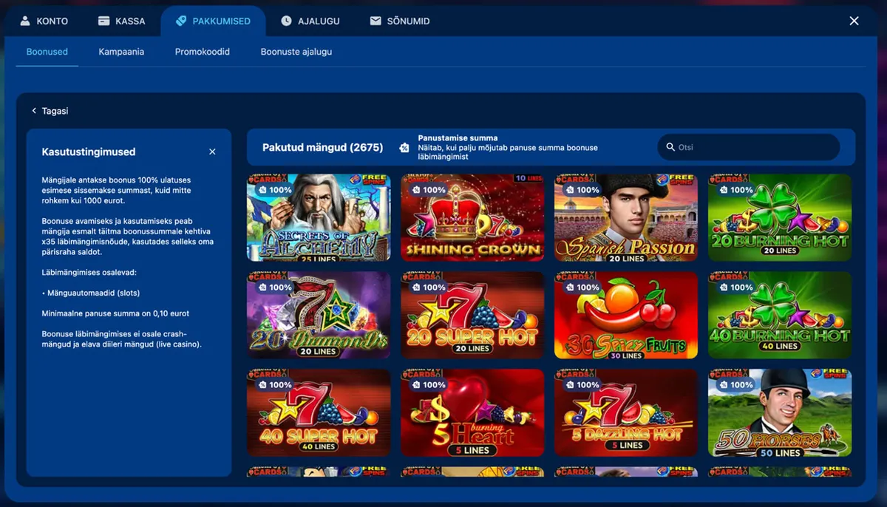Open the 20 Super Hot game
Screen dimensions: 887x507
(x=472, y=316)
